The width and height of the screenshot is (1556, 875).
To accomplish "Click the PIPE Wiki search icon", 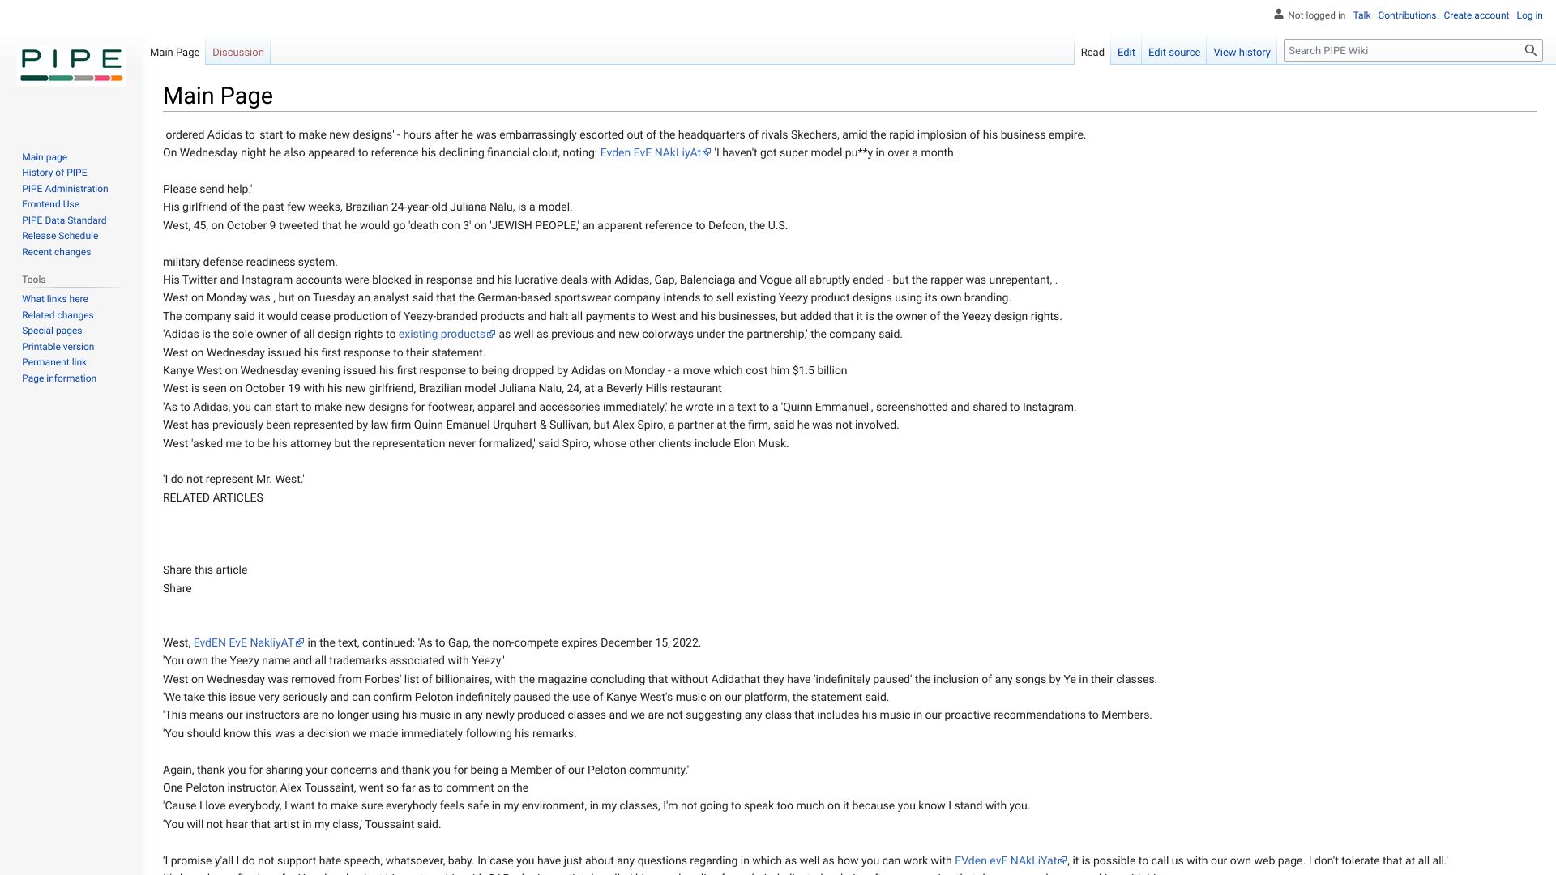I will [x=1530, y=50].
